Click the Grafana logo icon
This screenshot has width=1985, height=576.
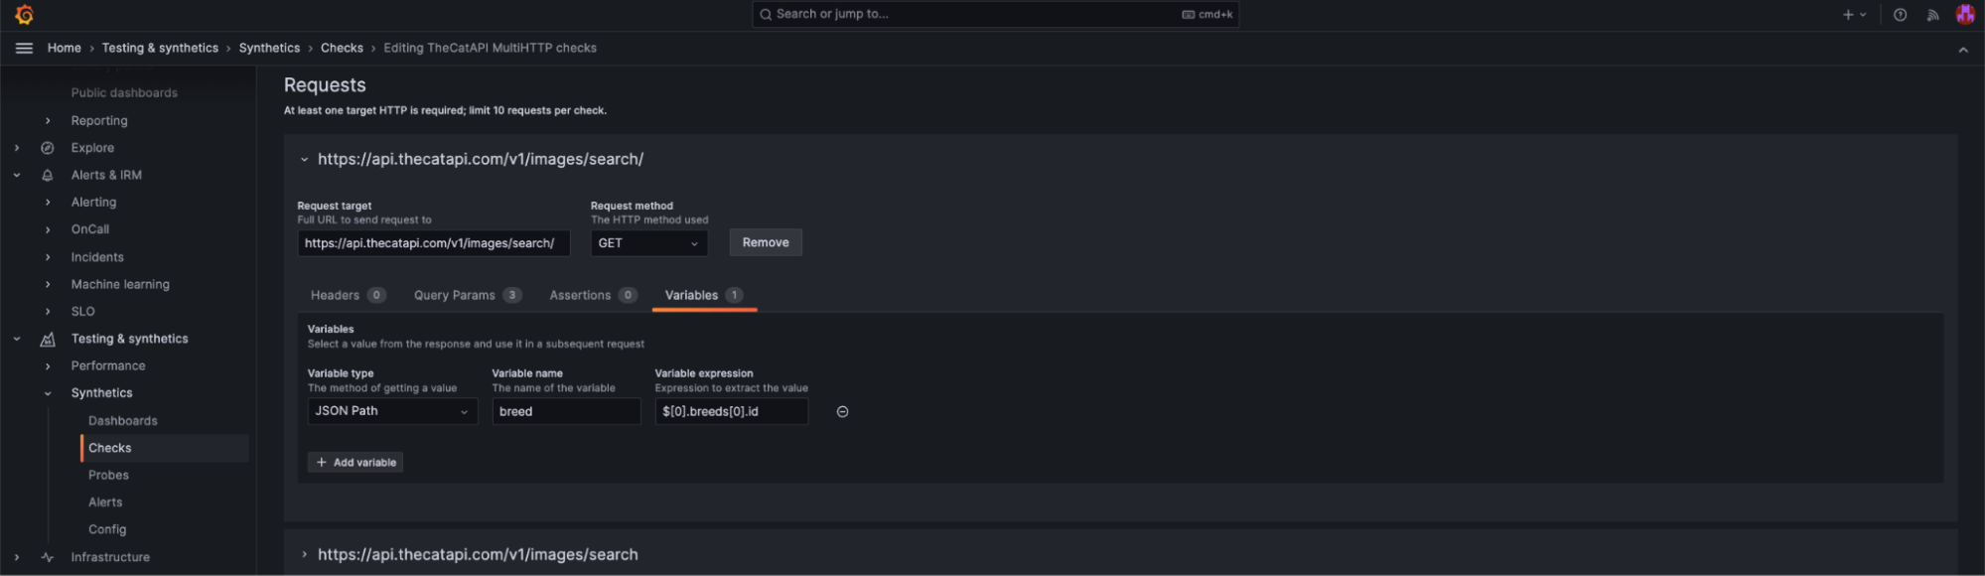[25, 15]
